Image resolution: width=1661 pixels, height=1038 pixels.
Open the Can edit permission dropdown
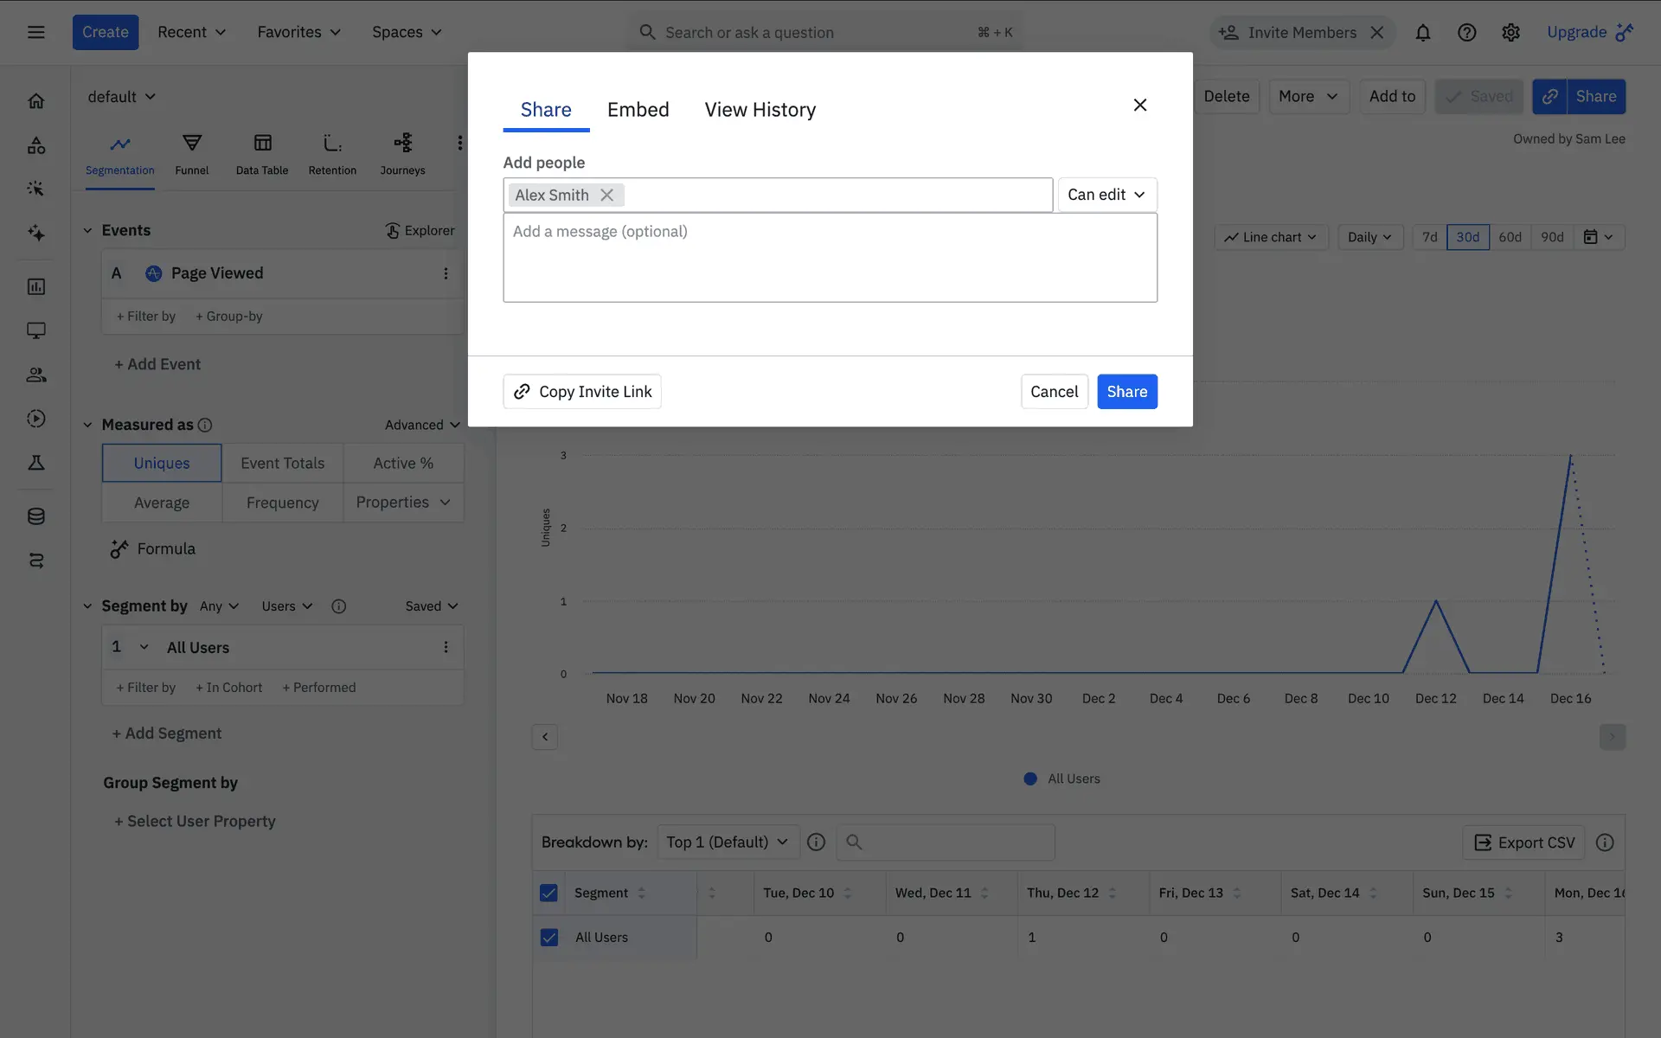[x=1106, y=195]
